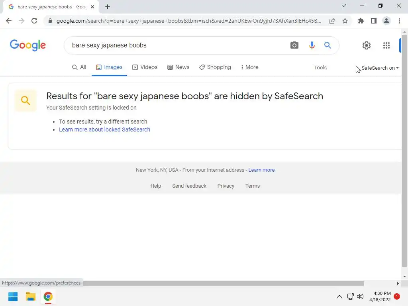Click the yellow search result icon
The image size is (408, 306).
point(25,100)
